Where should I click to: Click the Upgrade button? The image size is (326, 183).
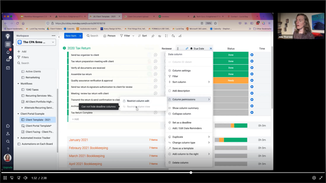tap(8, 167)
